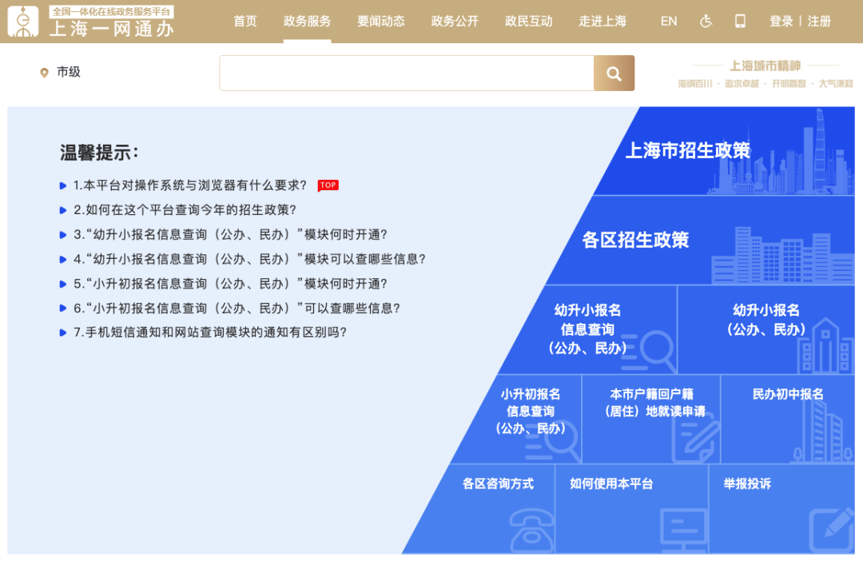Image resolution: width=863 pixels, height=561 pixels.
Task: Click the 全国一体化在线政务服务平台 label
Action: (x=111, y=11)
